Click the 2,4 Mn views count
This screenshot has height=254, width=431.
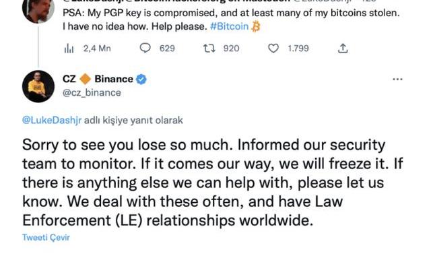click(x=97, y=49)
